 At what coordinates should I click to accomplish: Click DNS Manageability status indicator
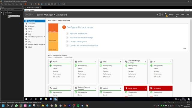(x=101, y=66)
